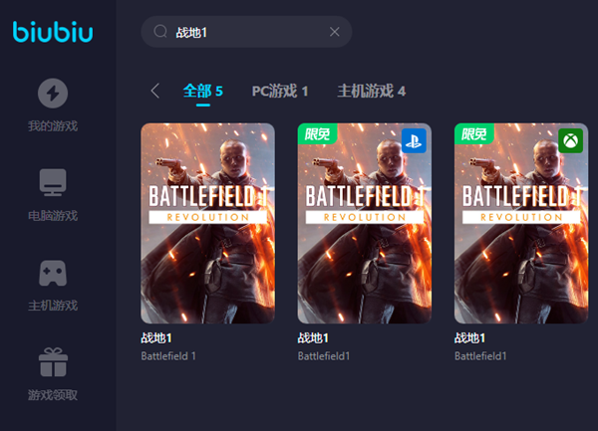Click the search magnifier icon
This screenshot has width=598, height=431.
pyautogui.click(x=159, y=32)
